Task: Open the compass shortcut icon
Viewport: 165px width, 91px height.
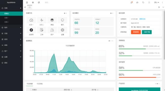Action: point(31,30)
